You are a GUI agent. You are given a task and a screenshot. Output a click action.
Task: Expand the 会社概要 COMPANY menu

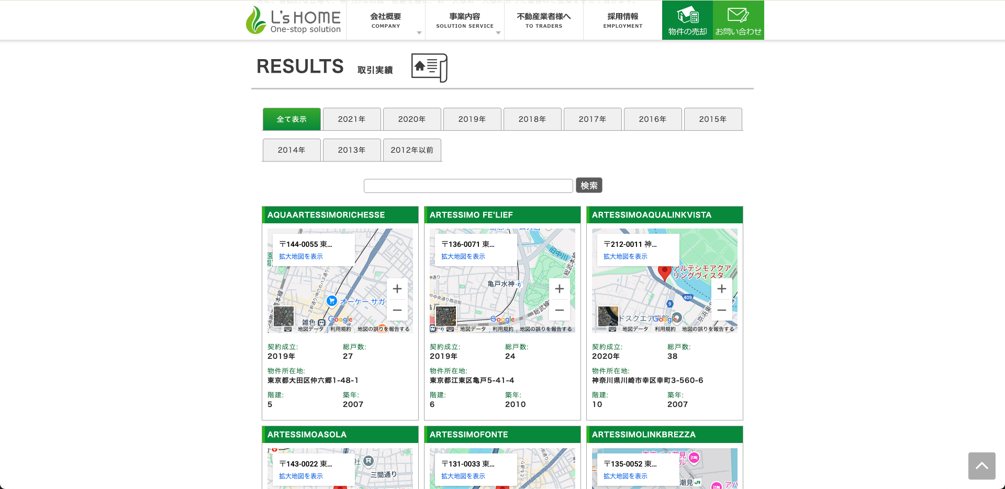point(386,20)
